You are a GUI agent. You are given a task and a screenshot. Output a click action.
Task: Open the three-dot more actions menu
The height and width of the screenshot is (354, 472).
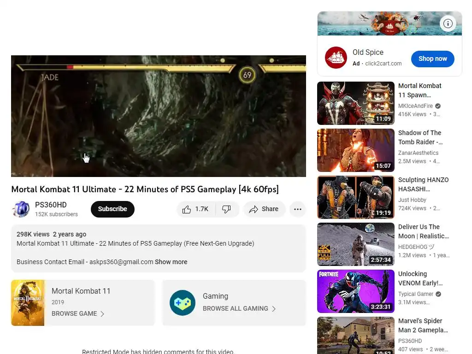point(298,209)
